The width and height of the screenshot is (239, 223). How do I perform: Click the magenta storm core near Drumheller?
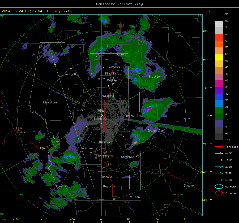point(135,140)
